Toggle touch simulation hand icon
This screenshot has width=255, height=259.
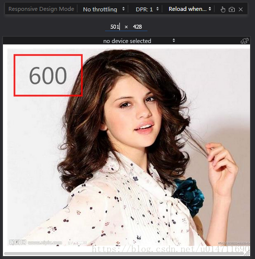[x=223, y=9]
